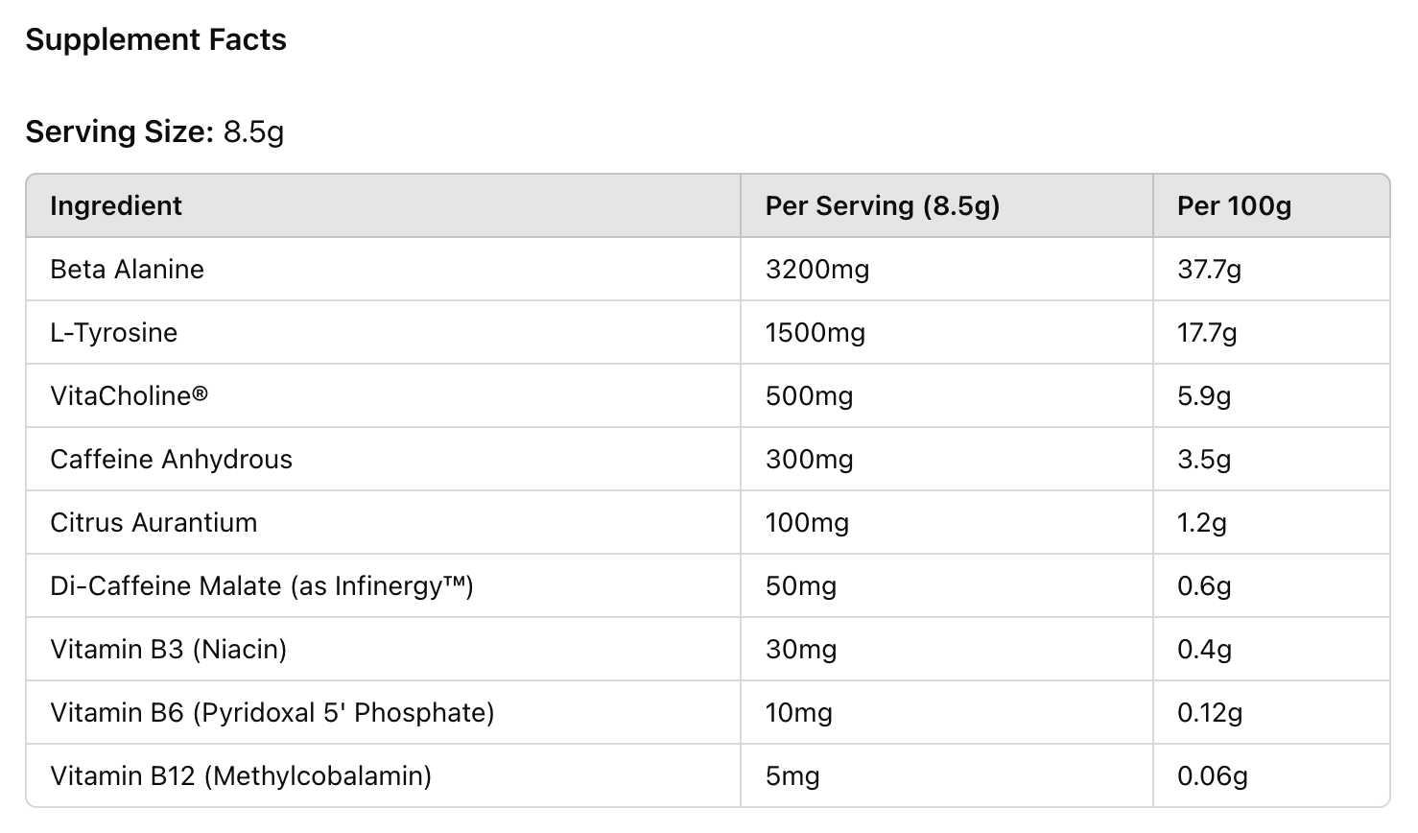
Task: Click the Vitamin B6 (Pyridoxal 5' Phosphate) cell
Action: [x=272, y=713]
